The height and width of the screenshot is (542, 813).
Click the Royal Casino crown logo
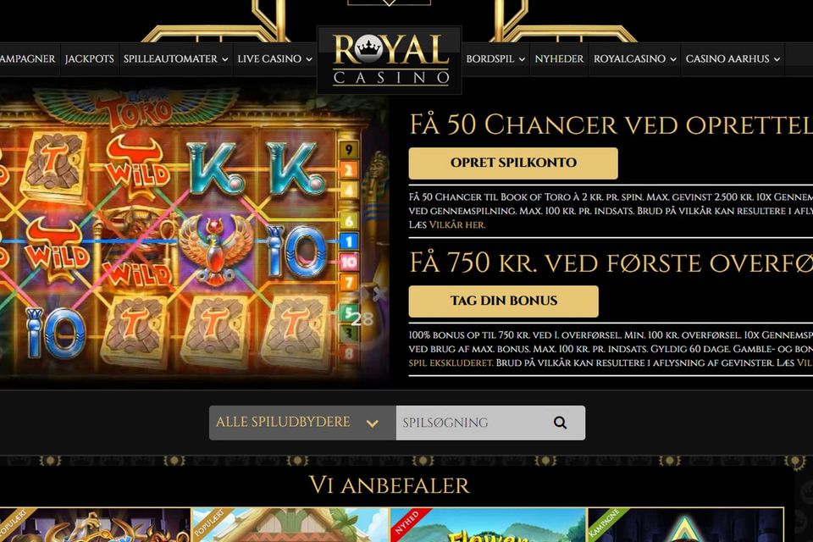pyautogui.click(x=390, y=60)
